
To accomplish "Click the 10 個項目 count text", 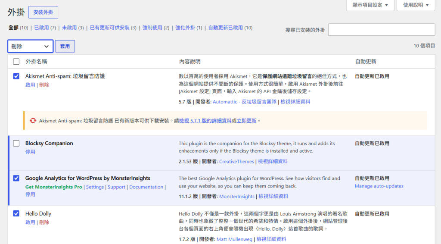I will tap(424, 46).
